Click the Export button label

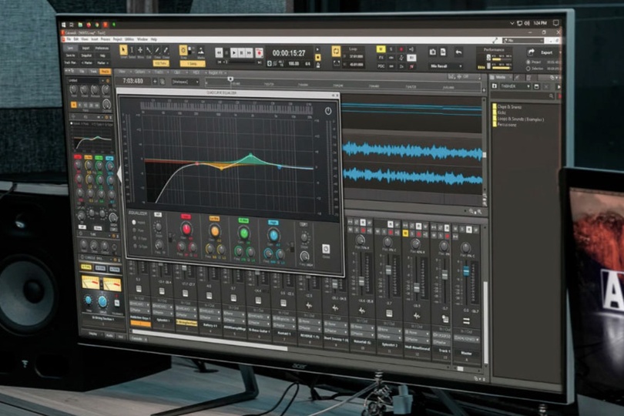coord(547,52)
